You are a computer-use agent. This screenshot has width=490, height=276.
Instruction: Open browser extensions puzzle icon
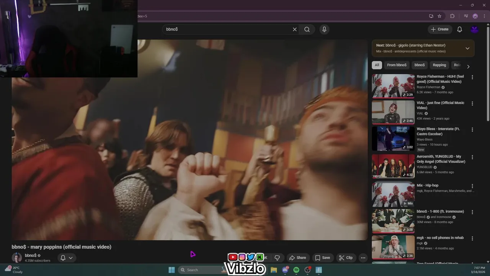(x=452, y=16)
